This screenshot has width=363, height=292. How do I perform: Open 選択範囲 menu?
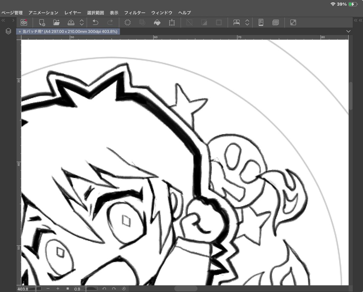(95, 13)
